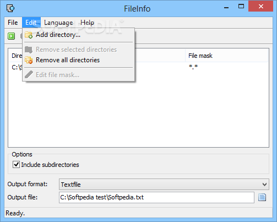Toggle the Include subdirectories checkbox
Image resolution: width=277 pixels, height=222 pixels.
(x=16, y=165)
